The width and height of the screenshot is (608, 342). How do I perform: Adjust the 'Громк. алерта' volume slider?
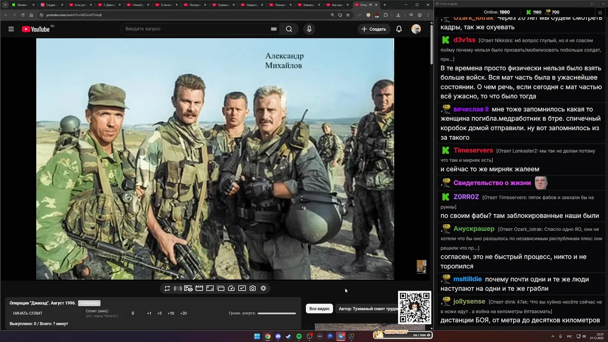tap(276, 313)
